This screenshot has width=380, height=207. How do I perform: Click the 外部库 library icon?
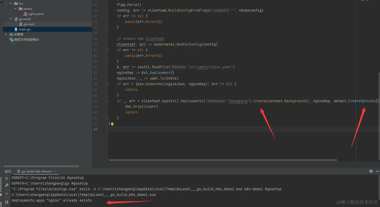[11, 34]
